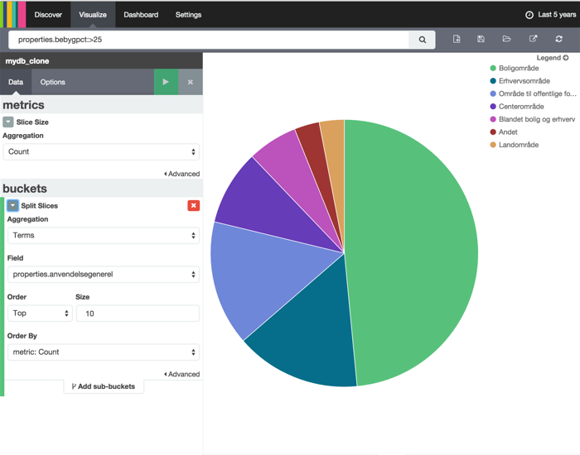The height and width of the screenshot is (455, 580).
Task: Expand Advanced under metrics
Action: click(x=181, y=174)
